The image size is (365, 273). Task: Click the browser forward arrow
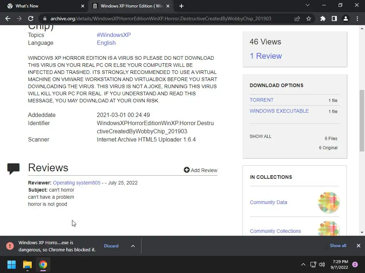[x=19, y=18]
